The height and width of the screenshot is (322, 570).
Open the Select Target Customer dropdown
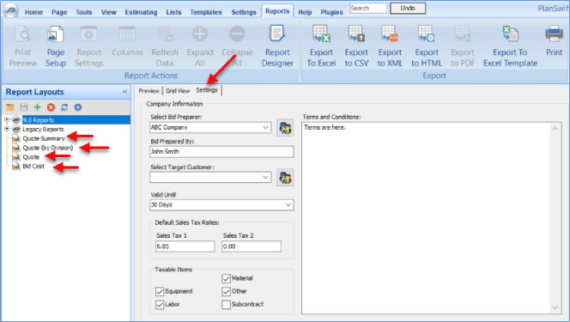[265, 178]
